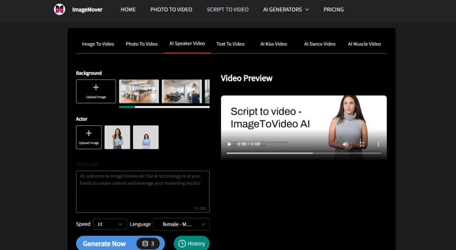The height and width of the screenshot is (250, 456).
Task: Click the Video Preview heading
Action: 247,78
